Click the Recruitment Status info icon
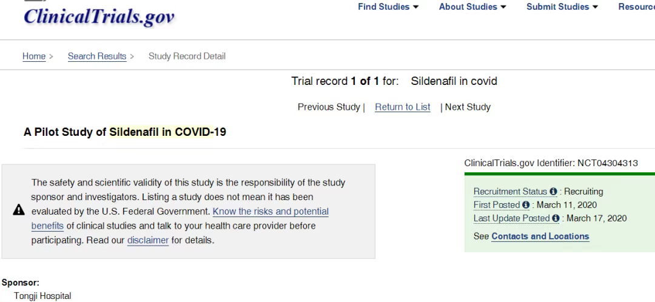The height and width of the screenshot is (302, 655). [x=554, y=191]
